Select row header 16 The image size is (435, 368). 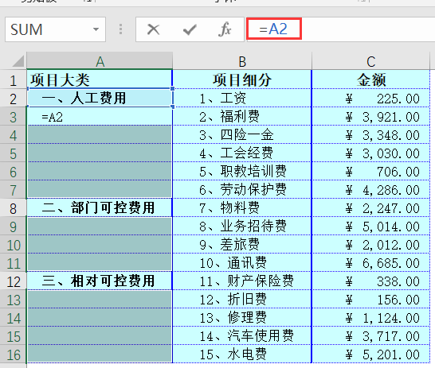point(13,354)
